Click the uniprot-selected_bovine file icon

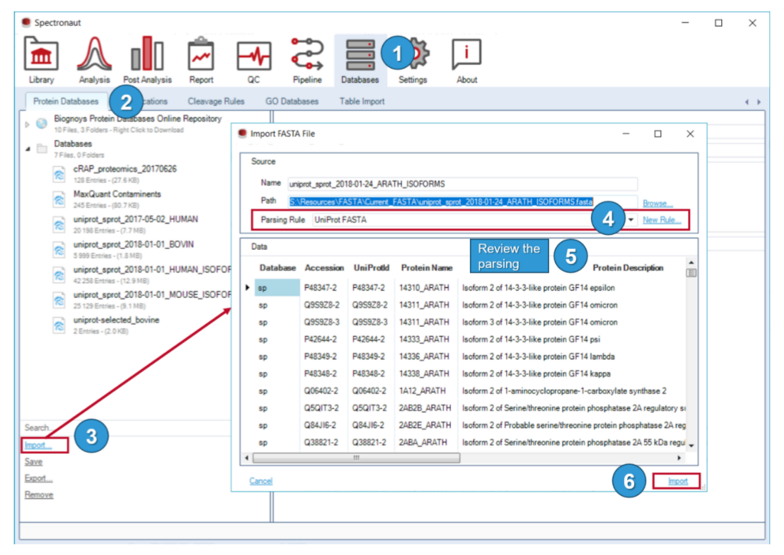pos(59,325)
